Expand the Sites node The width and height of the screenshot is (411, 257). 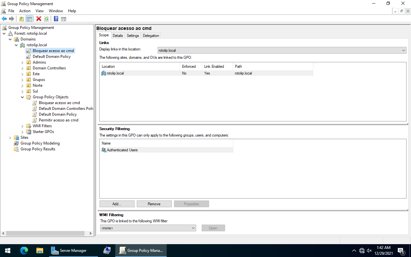pos(10,137)
